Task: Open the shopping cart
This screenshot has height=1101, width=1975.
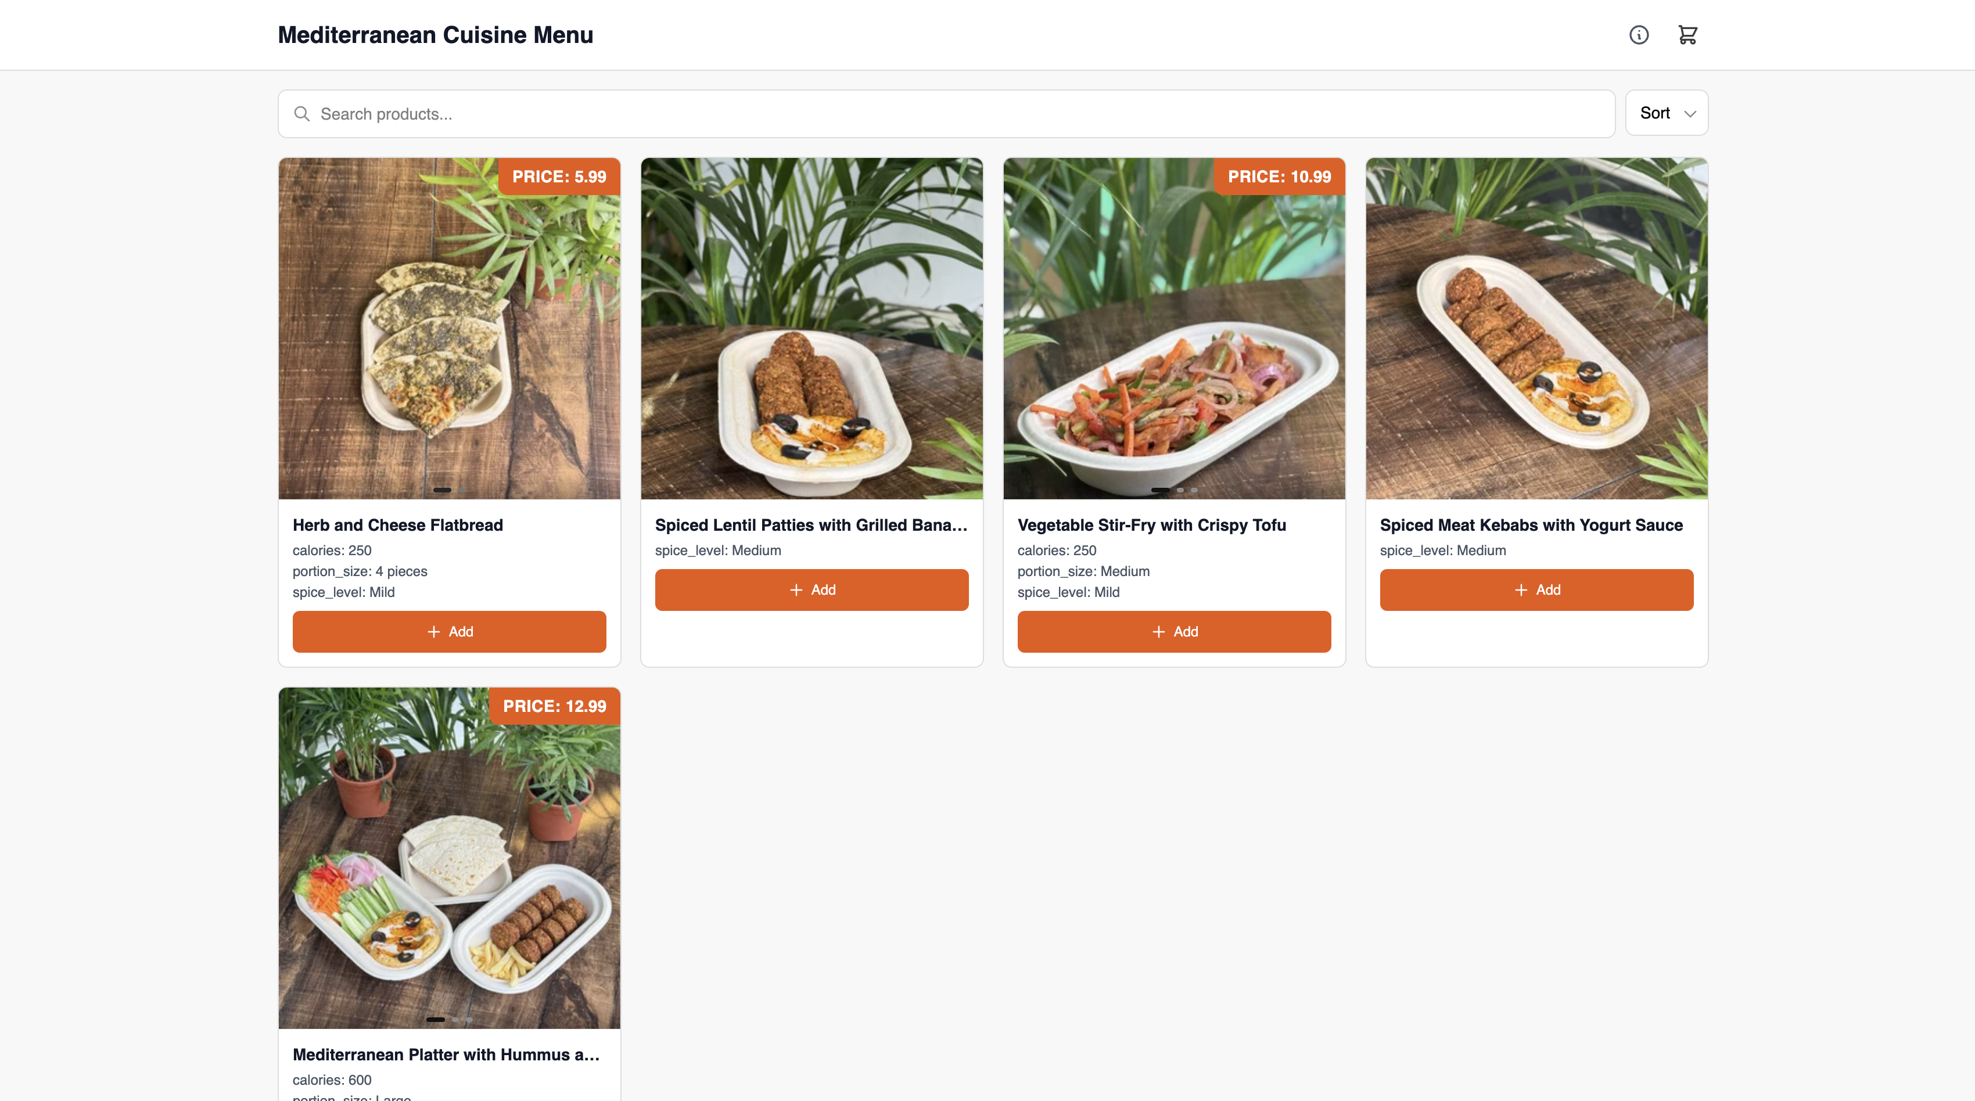Action: pyautogui.click(x=1687, y=34)
